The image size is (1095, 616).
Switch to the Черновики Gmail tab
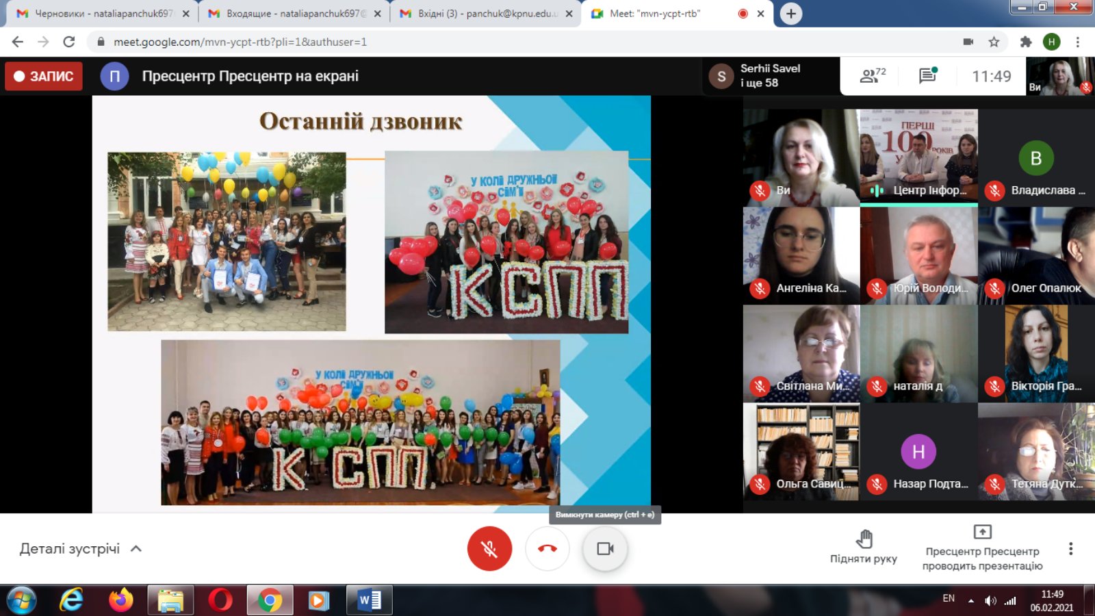(103, 14)
